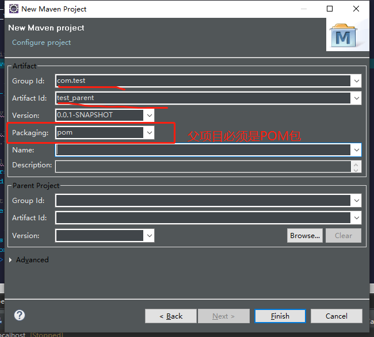
Task: Click the Eclipse icon in title bar
Action: 14,9
